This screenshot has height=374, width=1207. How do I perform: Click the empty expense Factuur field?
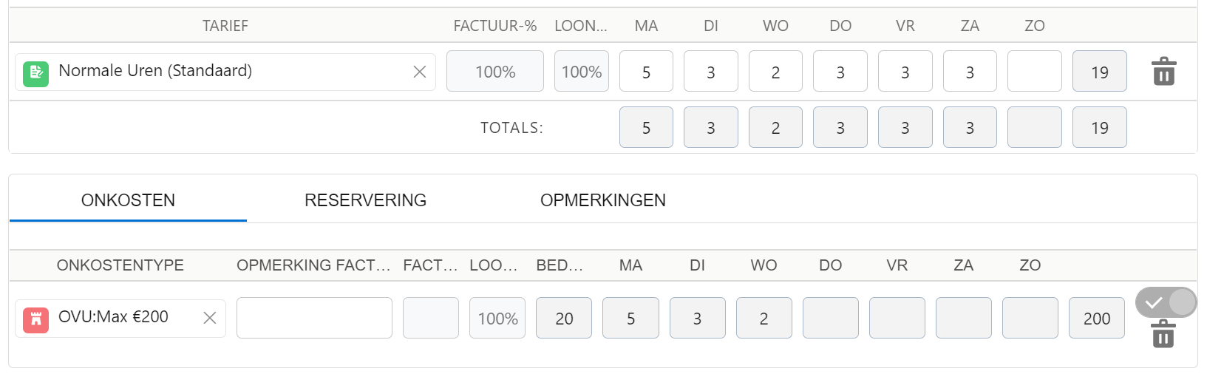[x=431, y=318]
